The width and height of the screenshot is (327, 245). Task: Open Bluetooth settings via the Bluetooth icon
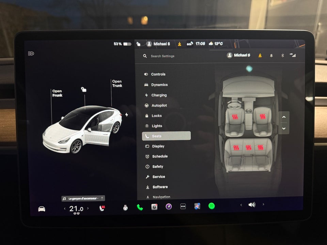(283, 55)
